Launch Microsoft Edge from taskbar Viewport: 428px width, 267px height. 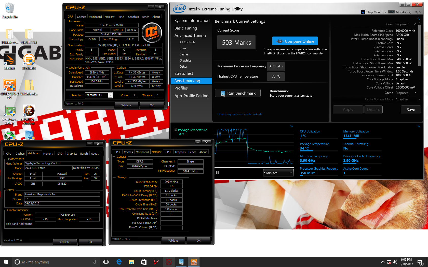[119, 262]
